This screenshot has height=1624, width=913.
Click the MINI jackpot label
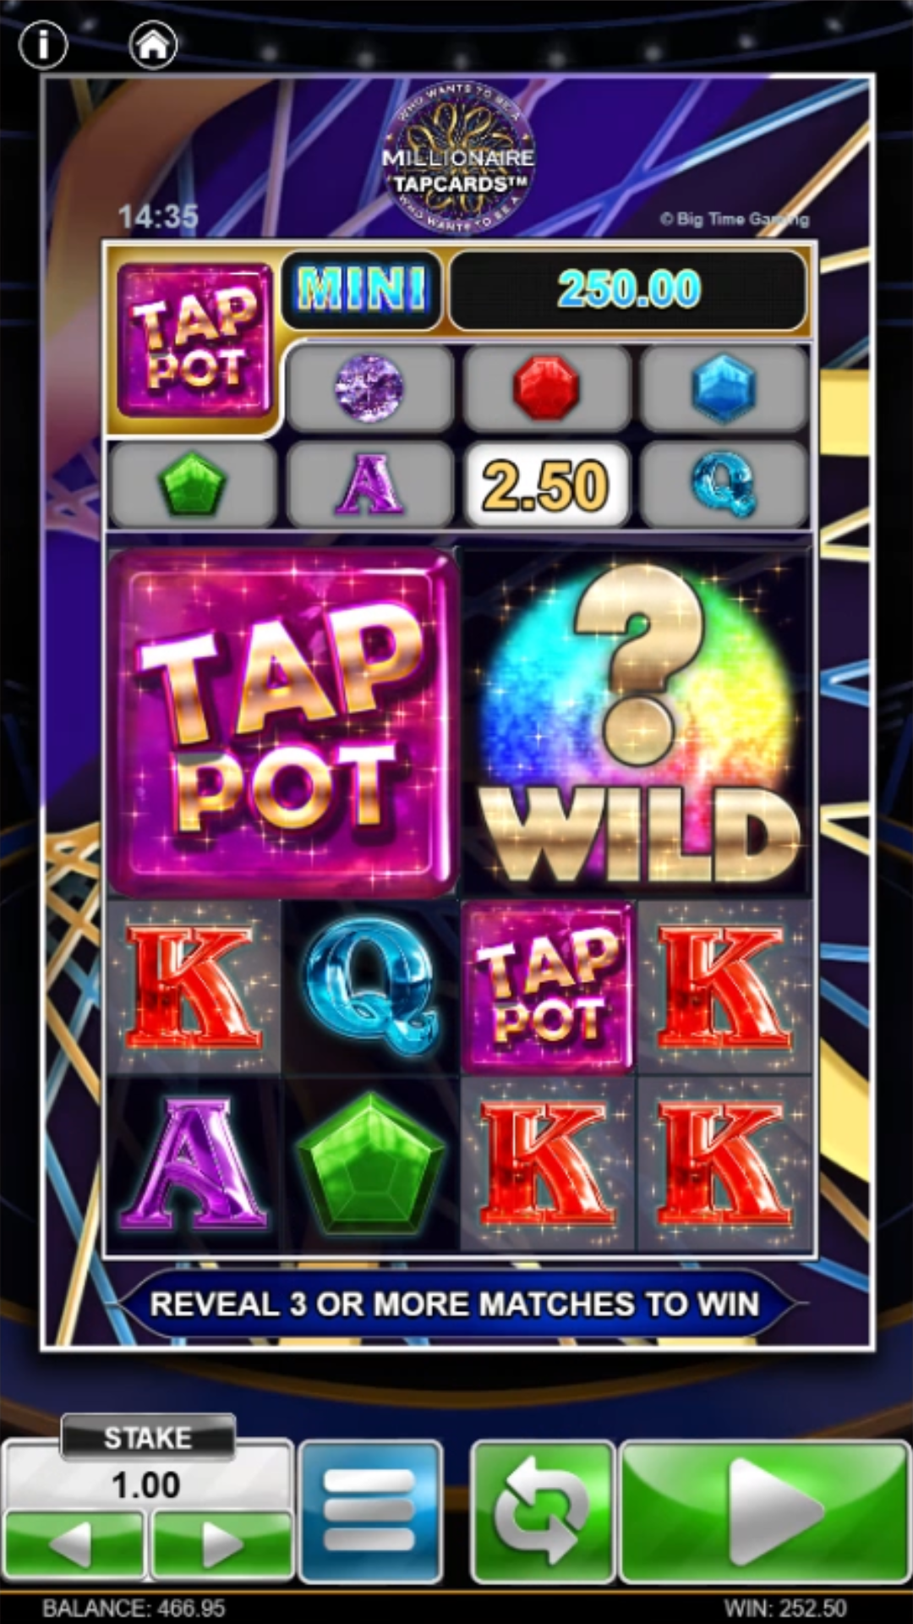pos(362,290)
